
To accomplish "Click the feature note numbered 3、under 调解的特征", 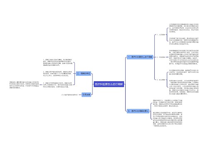I will tap(58, 85).
